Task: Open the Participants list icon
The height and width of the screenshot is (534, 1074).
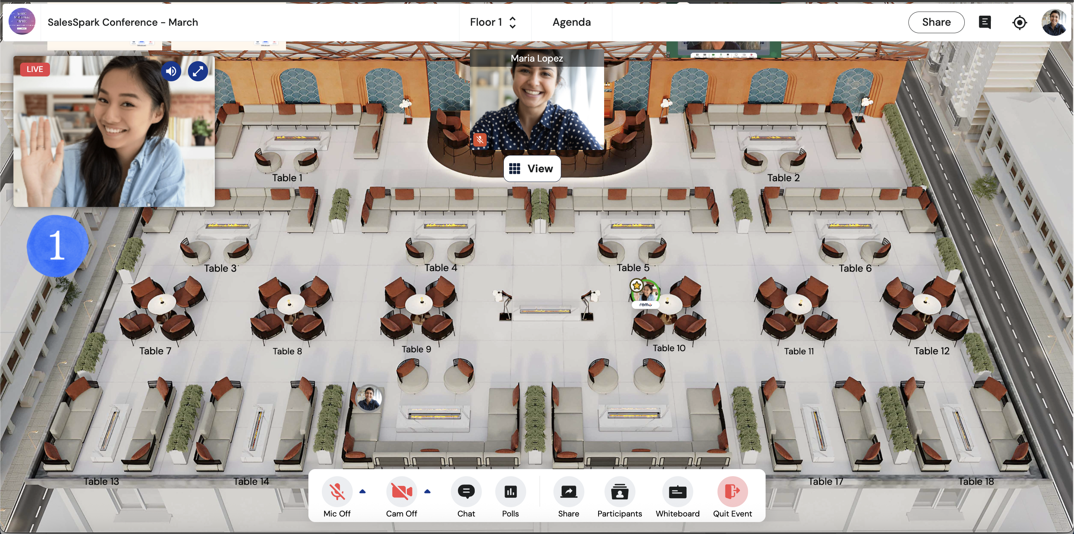Action: [619, 492]
